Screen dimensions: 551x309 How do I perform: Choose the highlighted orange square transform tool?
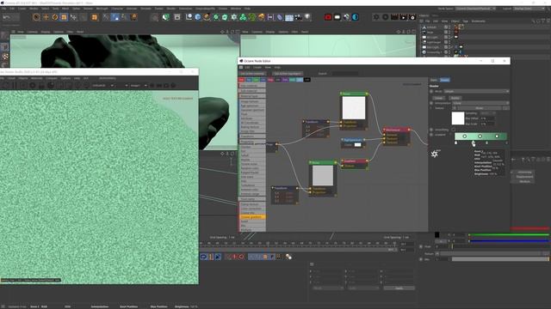(x=64, y=17)
